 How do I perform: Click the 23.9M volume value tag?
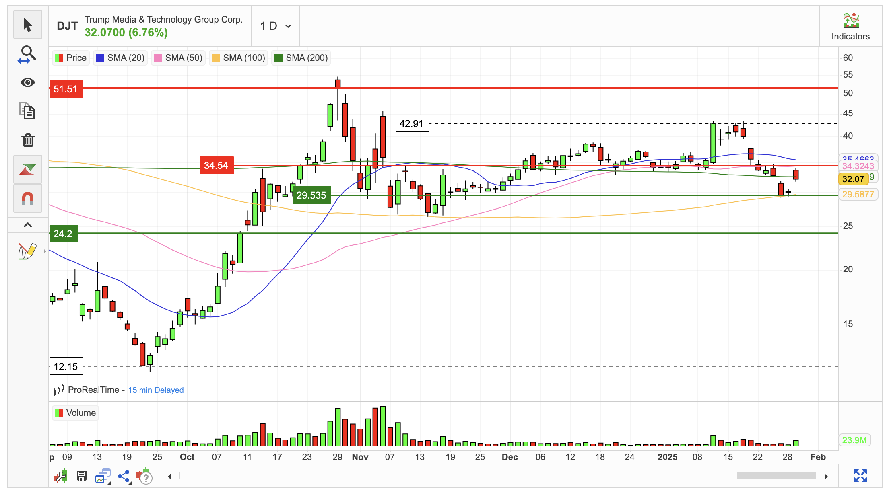tap(854, 440)
